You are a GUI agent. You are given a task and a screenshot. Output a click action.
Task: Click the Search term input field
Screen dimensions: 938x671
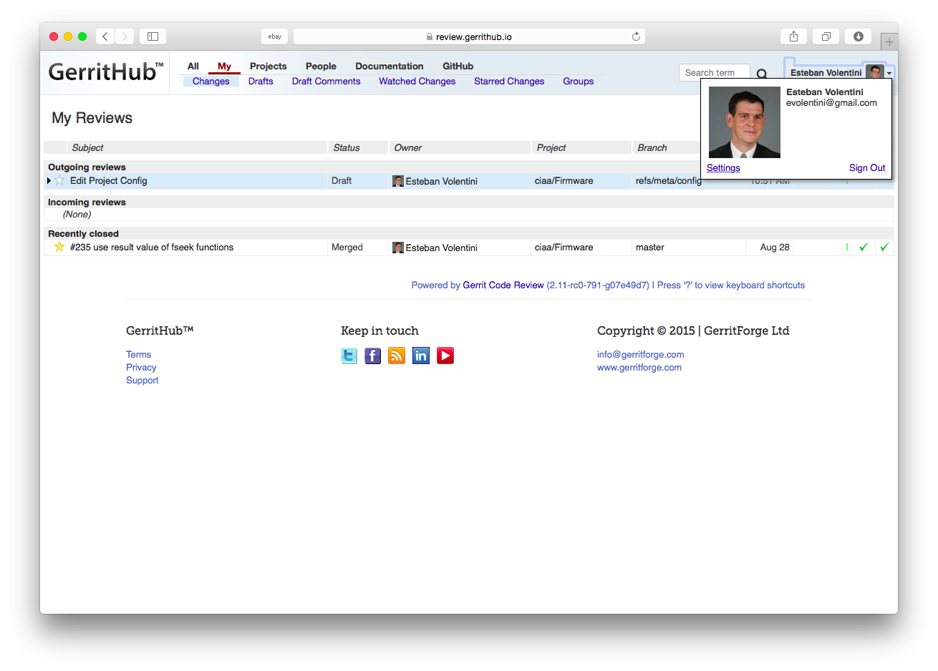[714, 73]
